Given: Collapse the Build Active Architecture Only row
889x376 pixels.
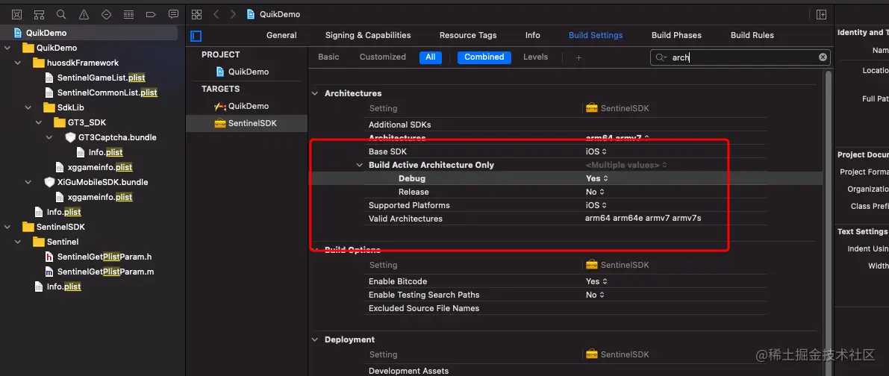Looking at the screenshot, I should point(360,165).
